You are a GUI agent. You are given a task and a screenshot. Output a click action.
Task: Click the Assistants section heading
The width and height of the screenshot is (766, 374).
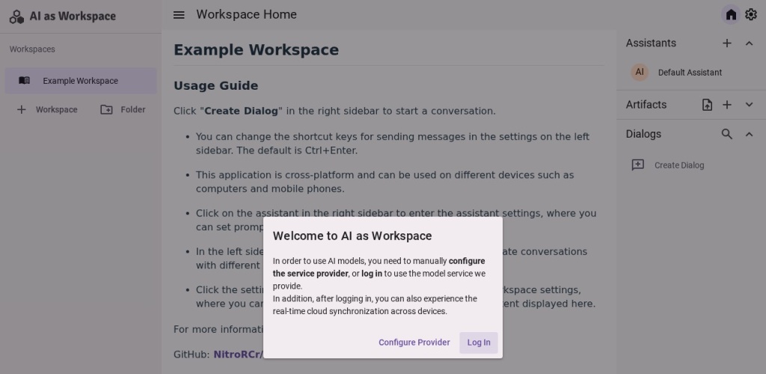click(x=651, y=43)
